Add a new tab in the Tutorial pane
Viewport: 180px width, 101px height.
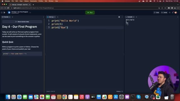[12, 17]
